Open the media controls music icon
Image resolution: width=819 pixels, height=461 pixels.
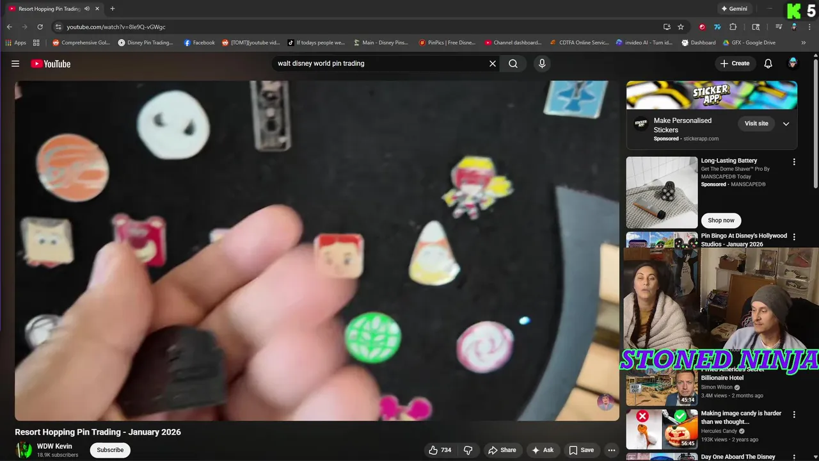point(779,27)
